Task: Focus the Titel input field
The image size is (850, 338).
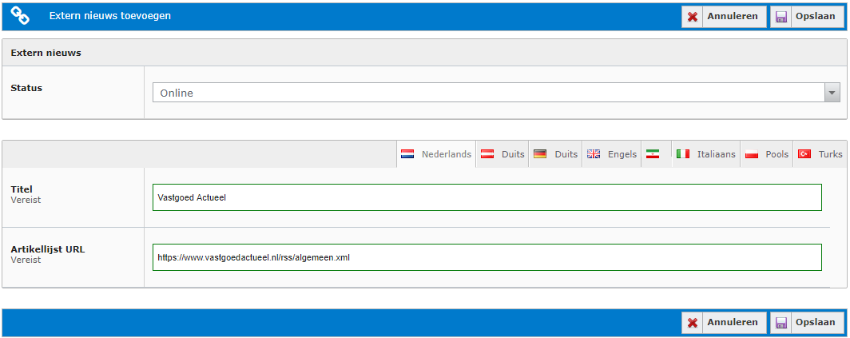Action: 487,197
